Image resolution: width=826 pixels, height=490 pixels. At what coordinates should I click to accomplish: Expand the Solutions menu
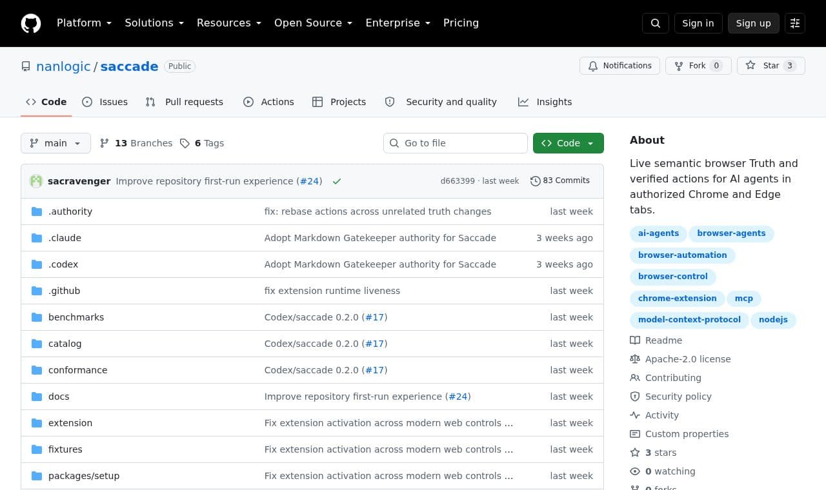click(x=154, y=23)
